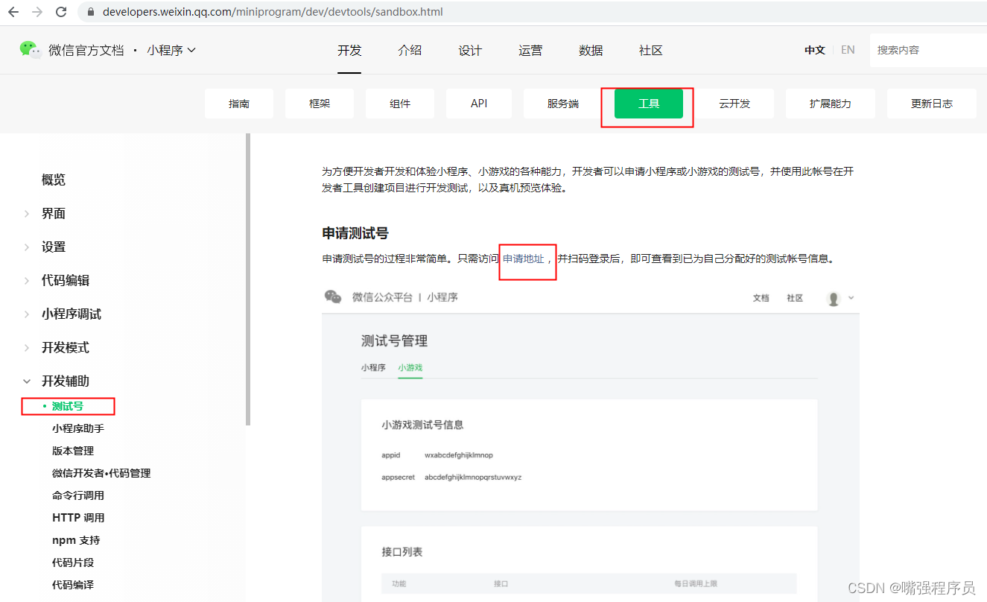
Task: Switch language to EN
Action: 848,50
